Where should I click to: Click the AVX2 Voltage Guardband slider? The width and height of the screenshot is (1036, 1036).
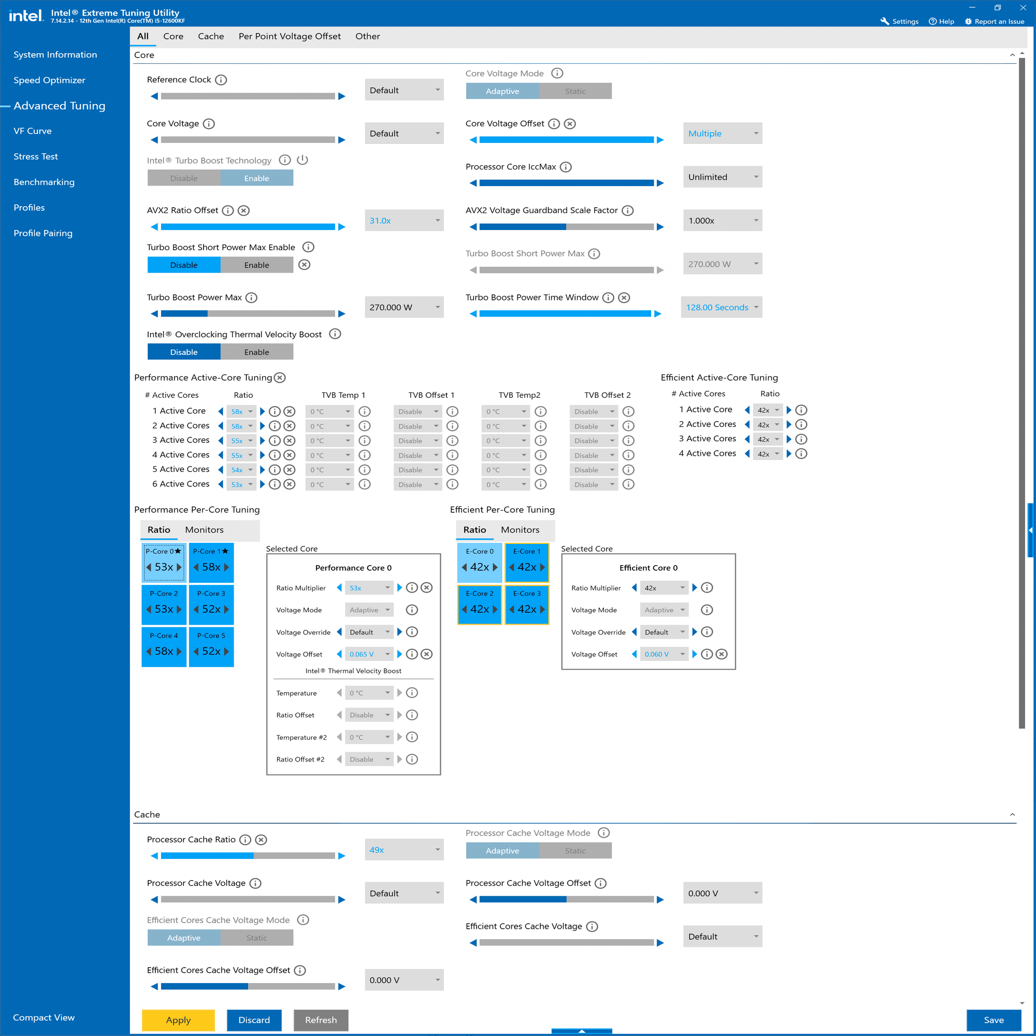click(566, 227)
